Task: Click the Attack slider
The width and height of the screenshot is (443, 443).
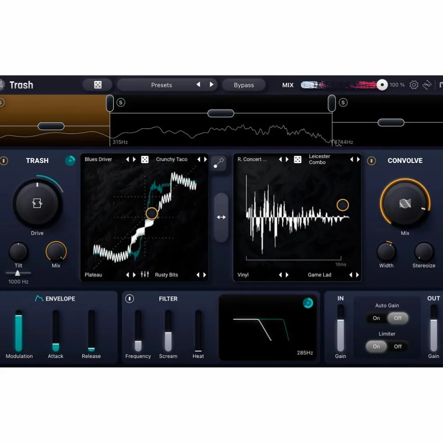Action: (56, 331)
